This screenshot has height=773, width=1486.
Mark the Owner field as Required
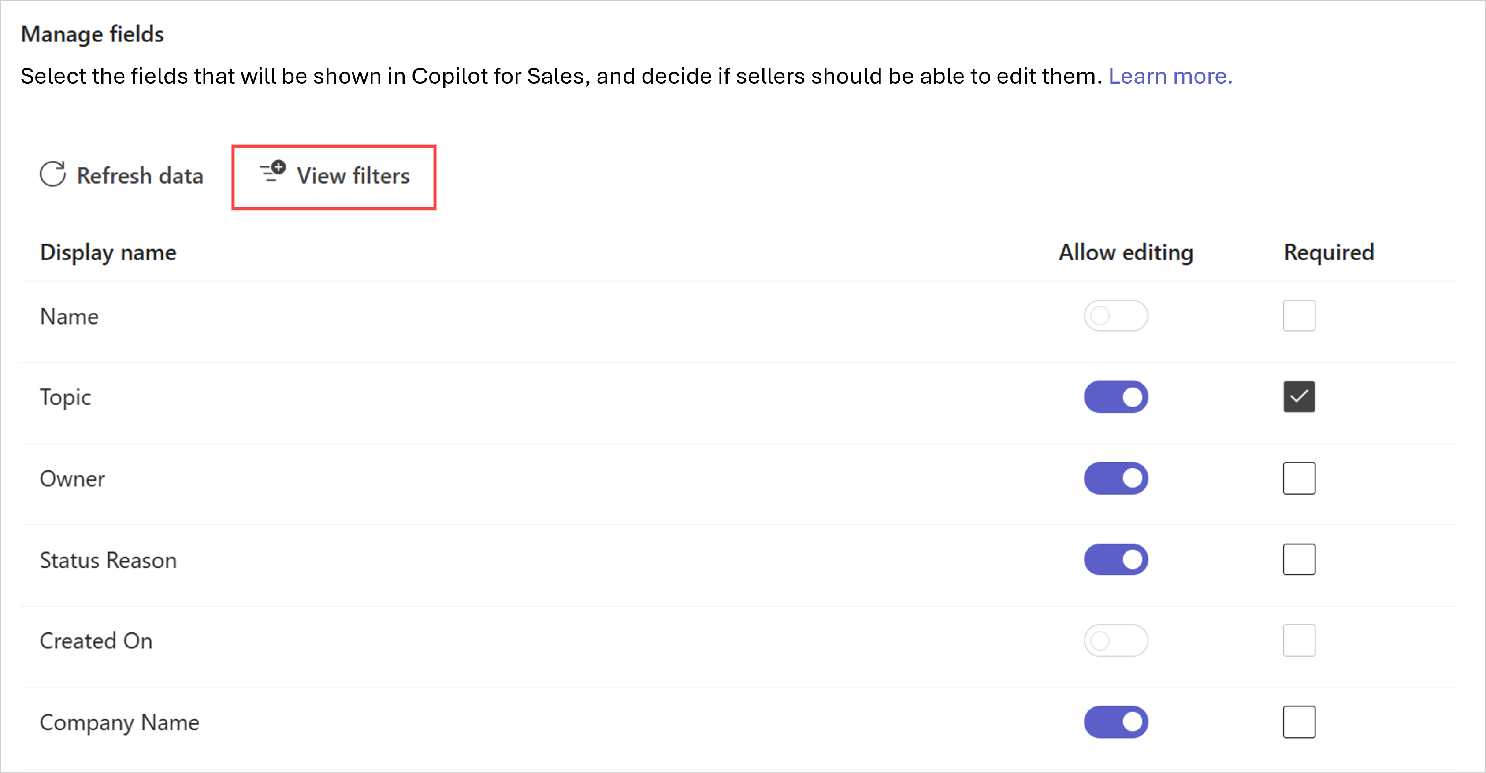pos(1299,478)
